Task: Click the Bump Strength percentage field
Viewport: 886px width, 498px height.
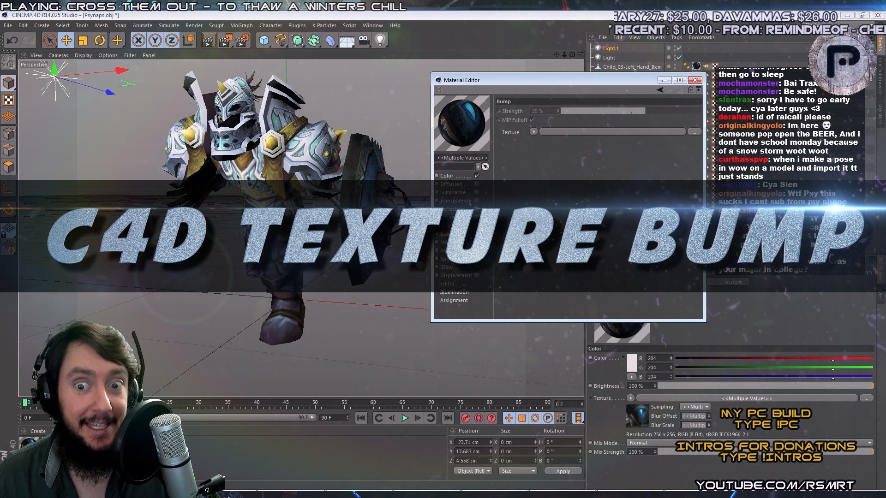Action: (545, 111)
